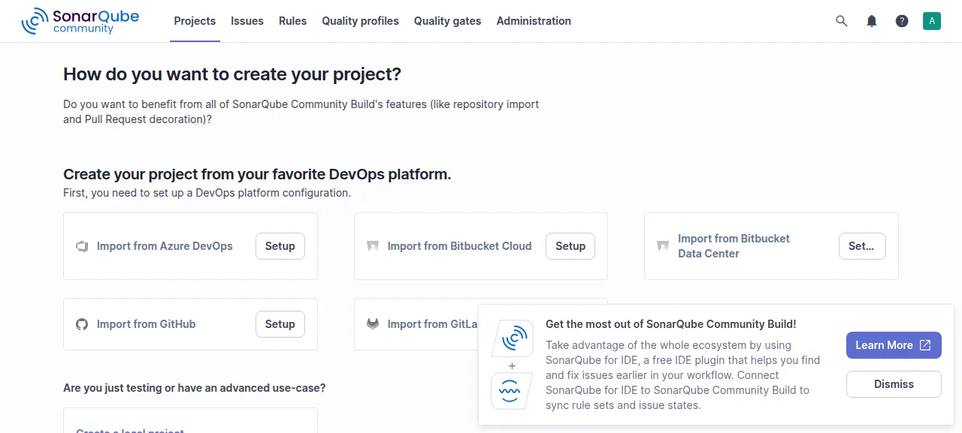Click text 'First, you need to set up a DevOps platform configuration.'
The height and width of the screenshot is (433, 962).
[x=207, y=193]
